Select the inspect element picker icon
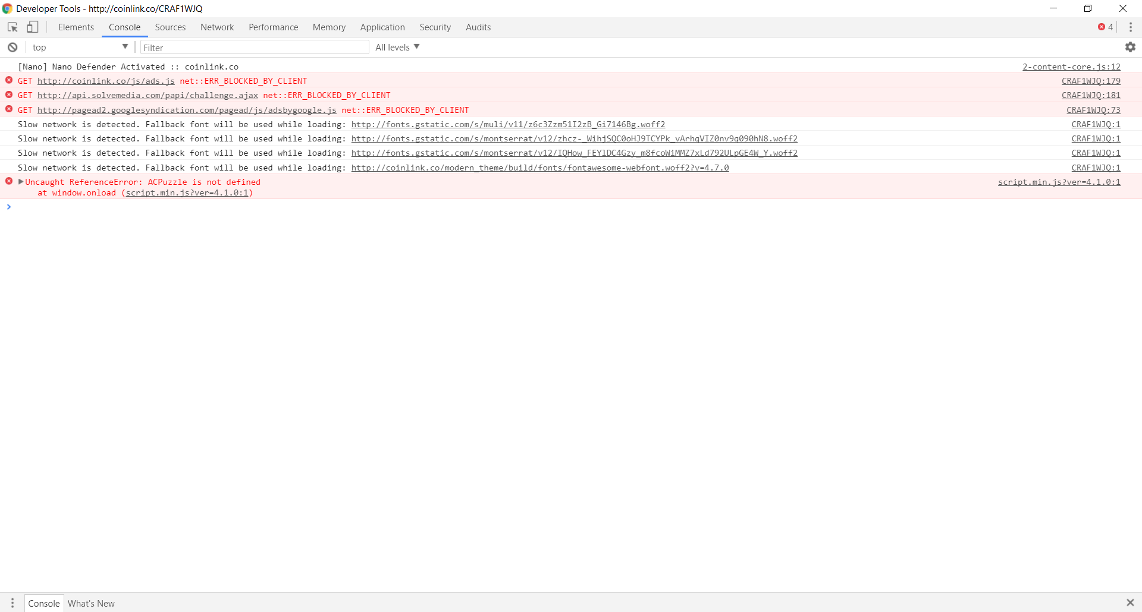 12,27
